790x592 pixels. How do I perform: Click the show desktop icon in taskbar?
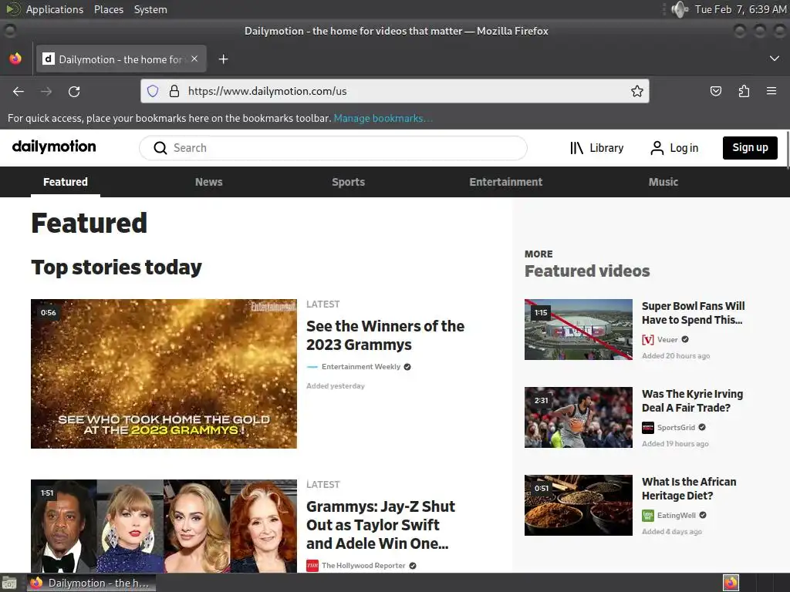[9, 584]
